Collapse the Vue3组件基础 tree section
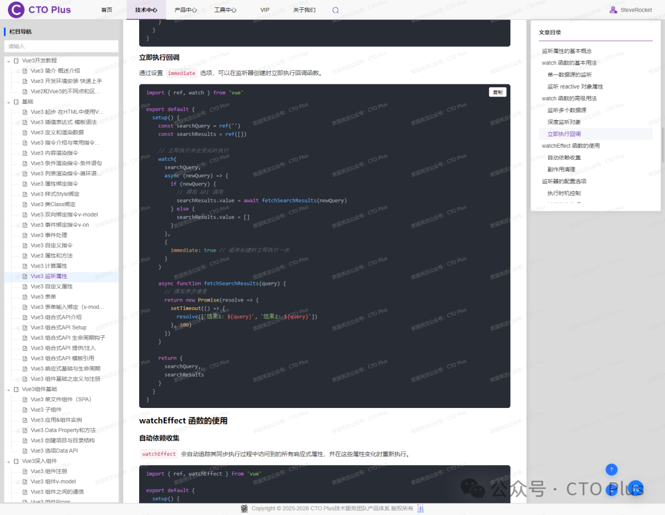This screenshot has height=515, width=665. click(x=9, y=389)
